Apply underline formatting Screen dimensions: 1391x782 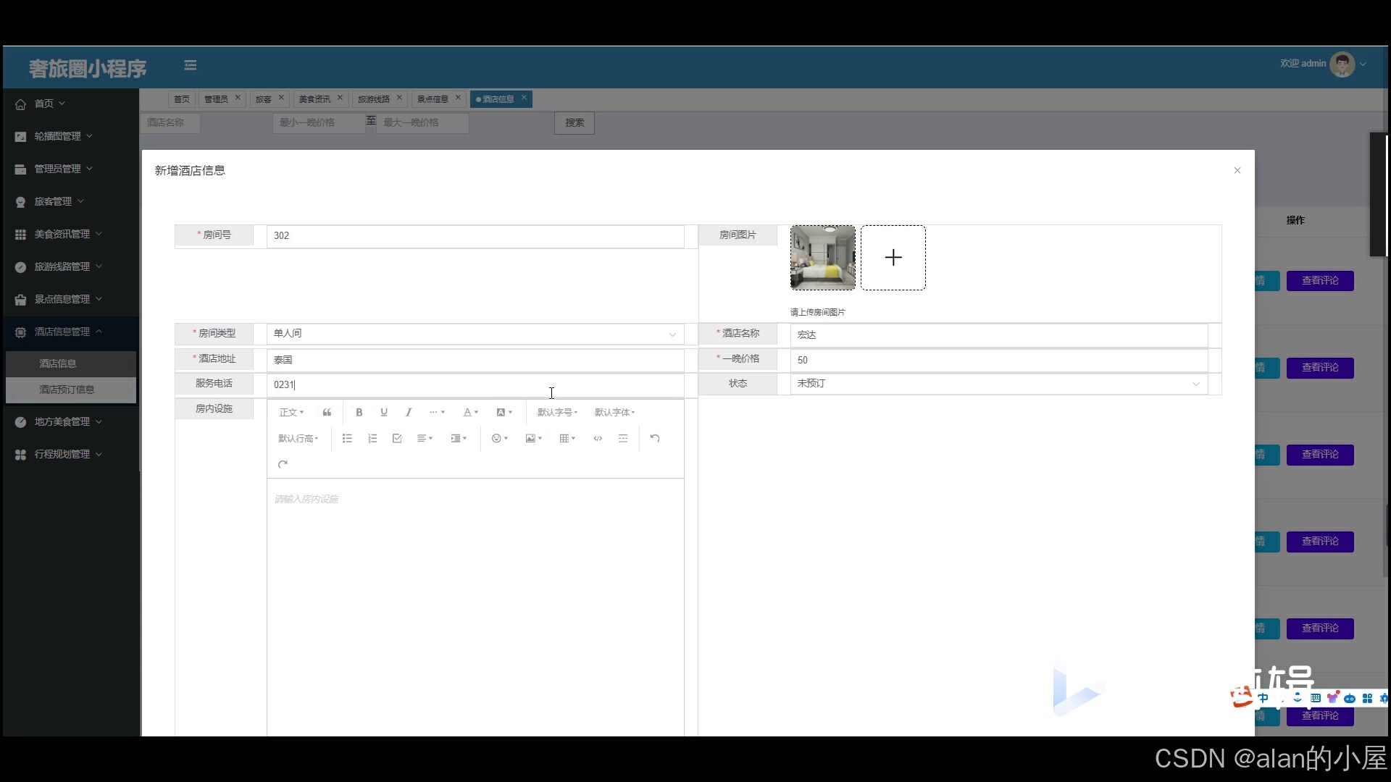(384, 413)
